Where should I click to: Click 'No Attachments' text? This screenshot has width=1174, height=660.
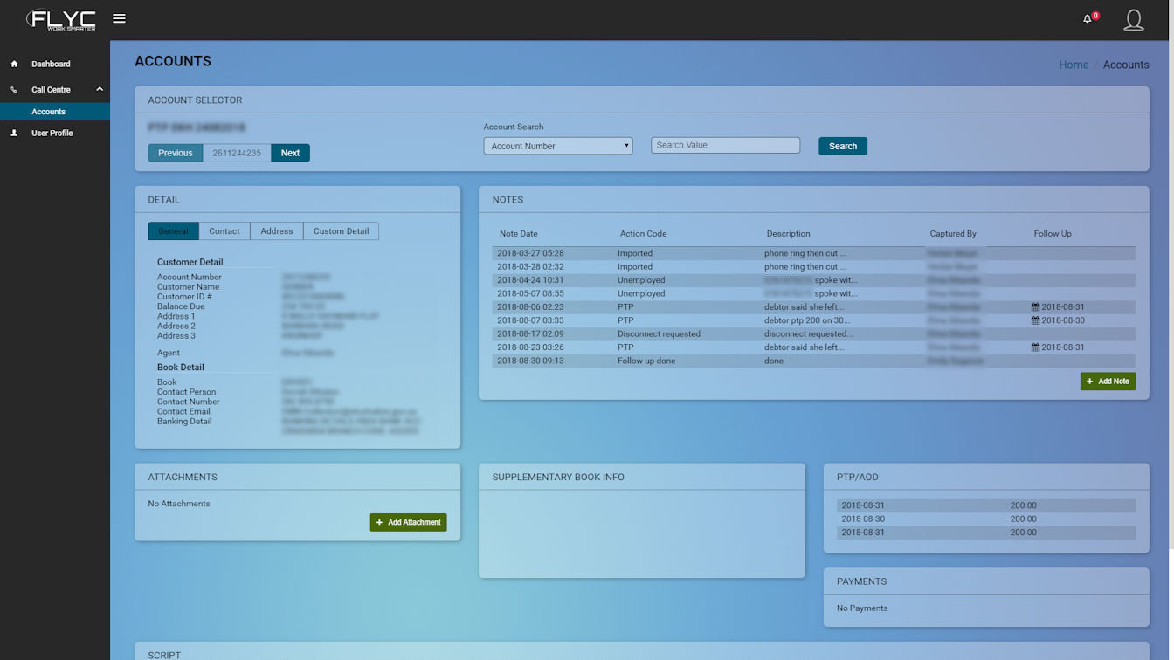pos(179,504)
